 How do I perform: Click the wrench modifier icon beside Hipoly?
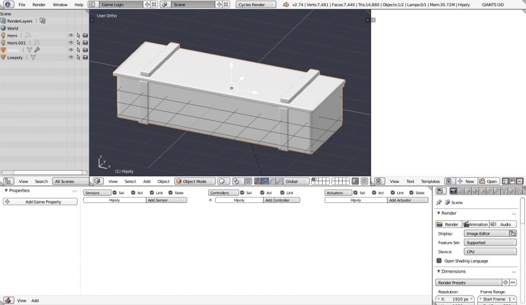click(37, 50)
